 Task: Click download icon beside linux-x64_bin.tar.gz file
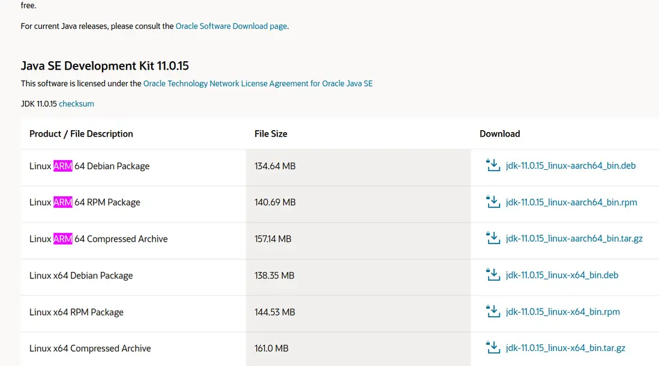point(493,348)
